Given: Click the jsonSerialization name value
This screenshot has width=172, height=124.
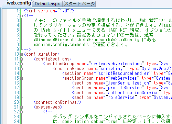Looking at the screenshot, I should [x=128, y=83].
